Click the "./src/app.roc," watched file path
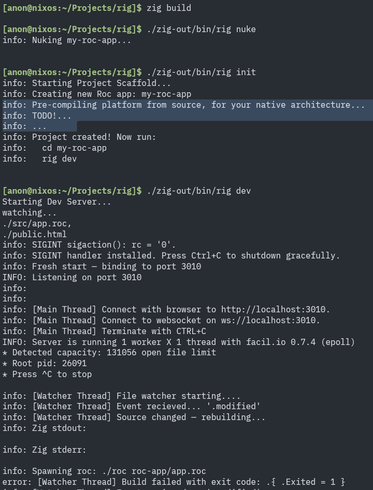The width and height of the screenshot is (373, 490). pos(37,224)
